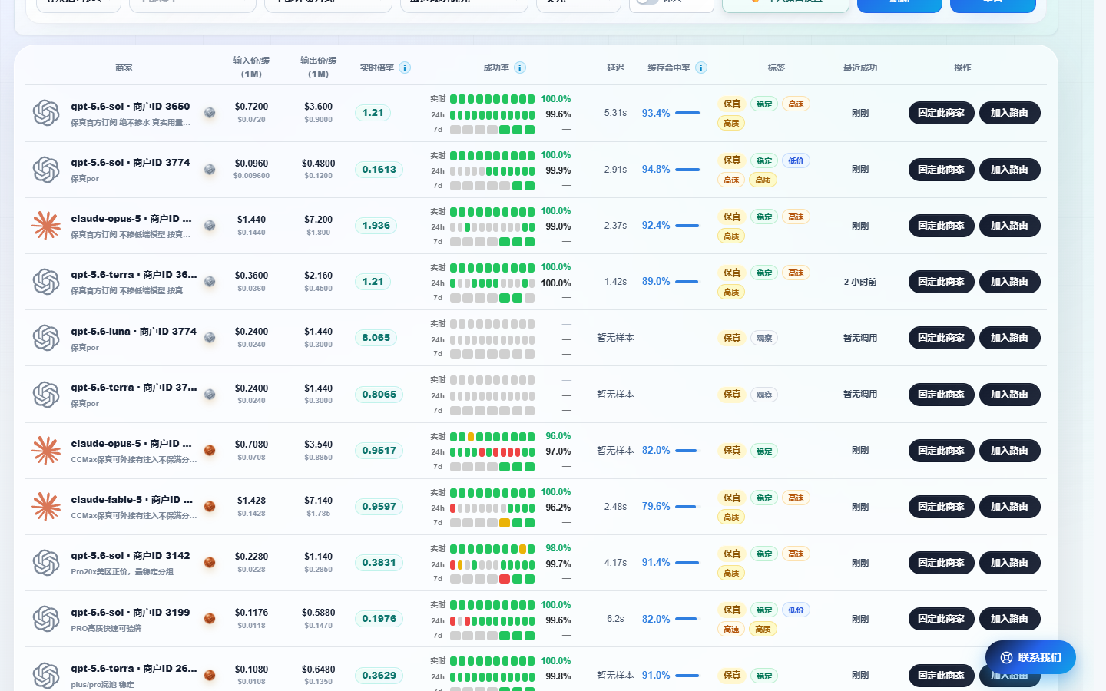Open the info icon next to 成功率
Viewport: 1106px width, 691px height.
[x=520, y=68]
